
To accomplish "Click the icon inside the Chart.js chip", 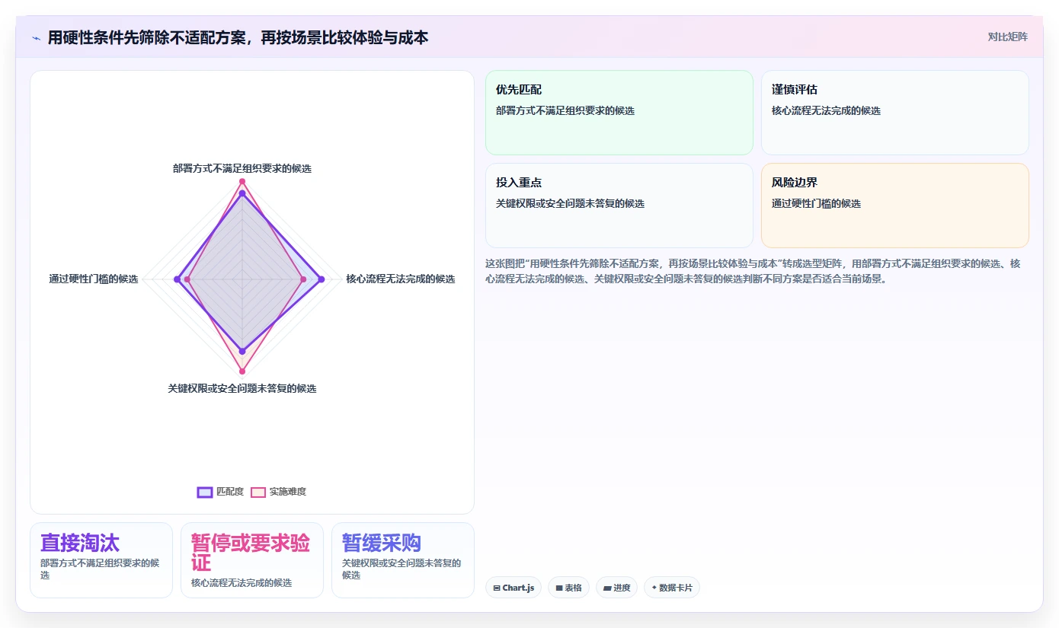I will tap(497, 588).
